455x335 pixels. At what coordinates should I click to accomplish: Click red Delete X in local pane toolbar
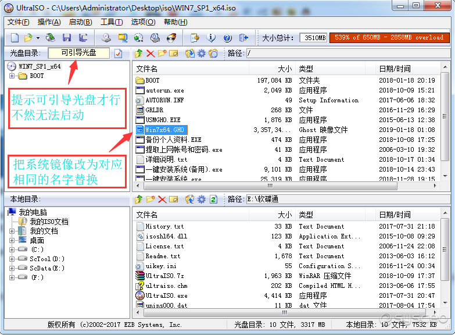pos(162,199)
